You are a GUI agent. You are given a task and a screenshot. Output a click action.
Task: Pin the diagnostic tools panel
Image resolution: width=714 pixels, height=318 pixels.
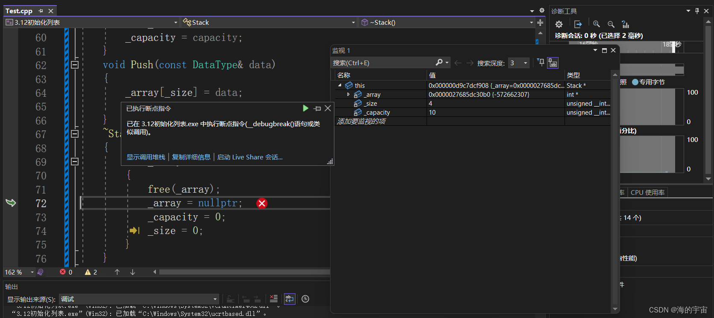click(x=697, y=11)
